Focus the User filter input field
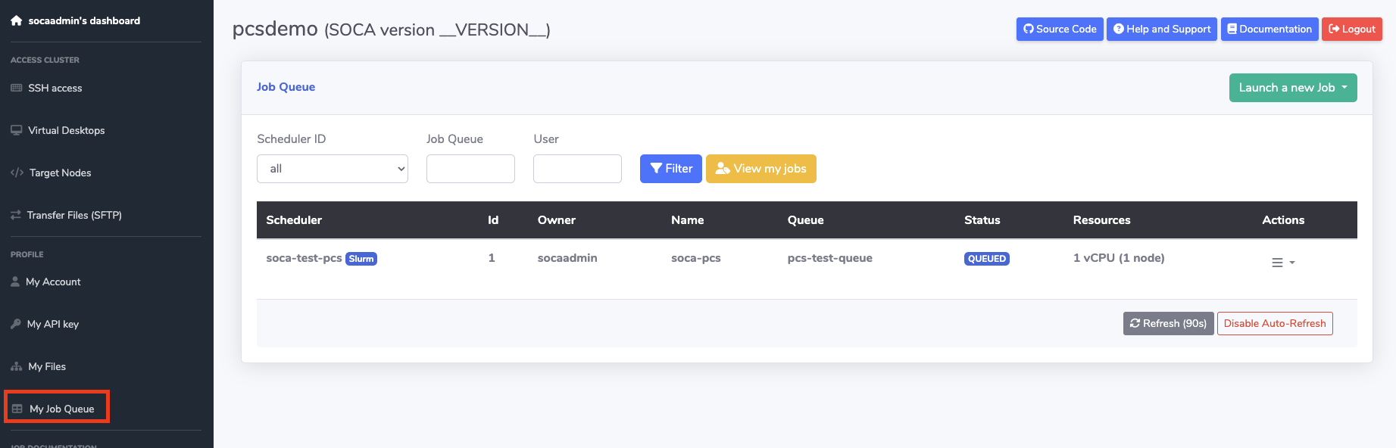Screen dimensions: 1396x448 pyautogui.click(x=577, y=169)
